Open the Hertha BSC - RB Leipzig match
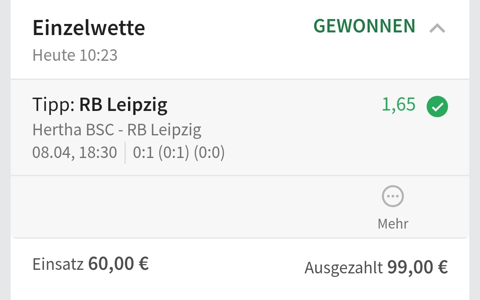The image size is (480, 300). [x=117, y=130]
